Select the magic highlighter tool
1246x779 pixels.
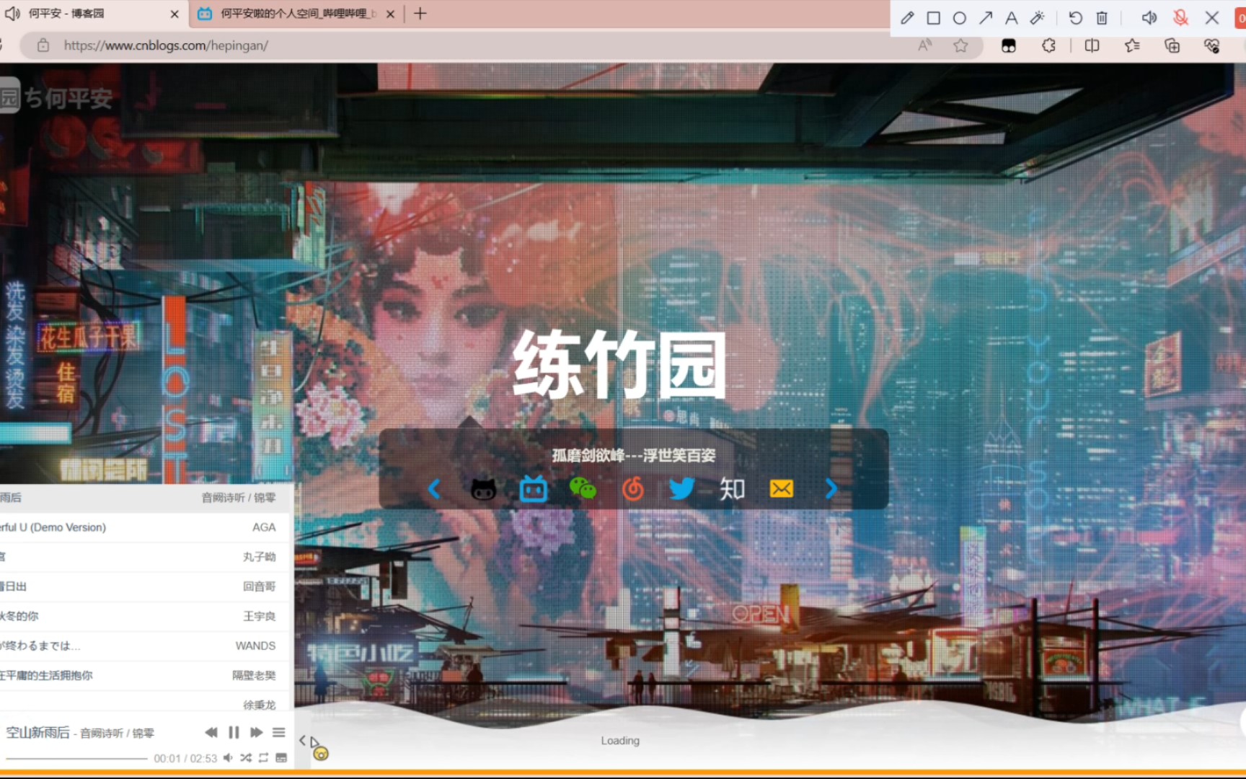click(x=1038, y=18)
